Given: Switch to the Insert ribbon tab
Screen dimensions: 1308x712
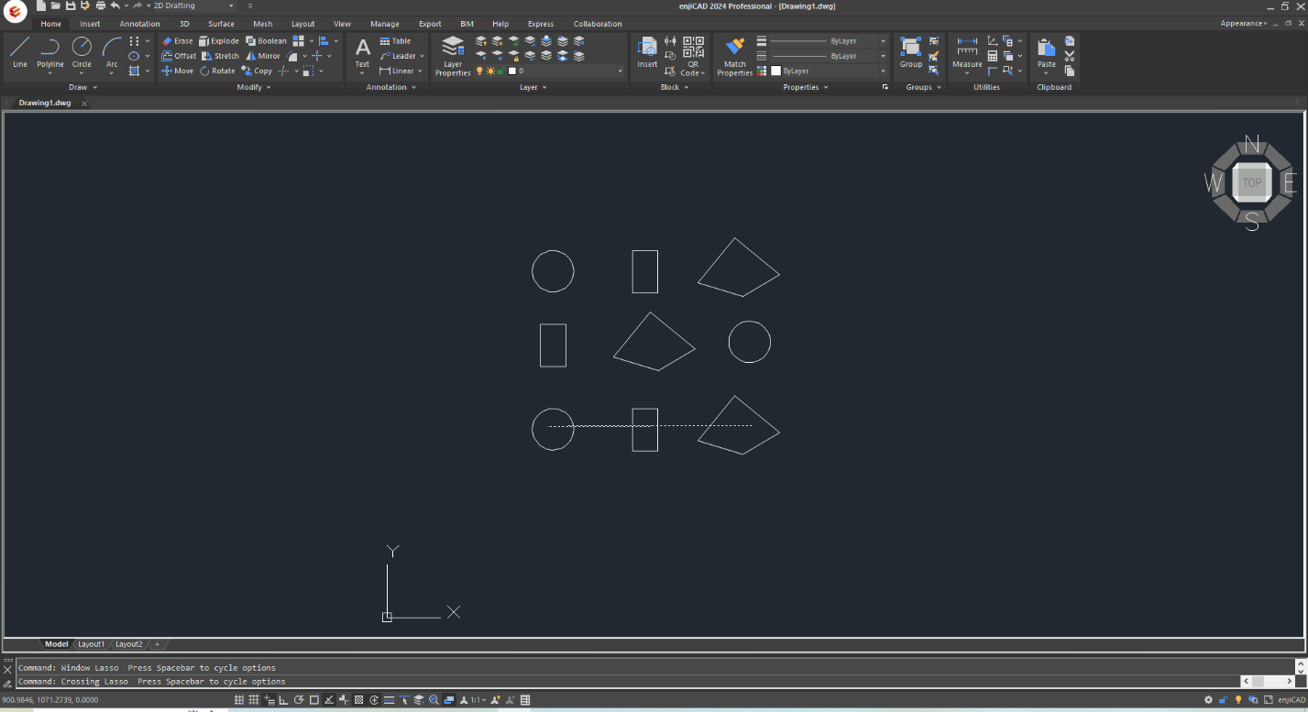Looking at the screenshot, I should click(90, 24).
